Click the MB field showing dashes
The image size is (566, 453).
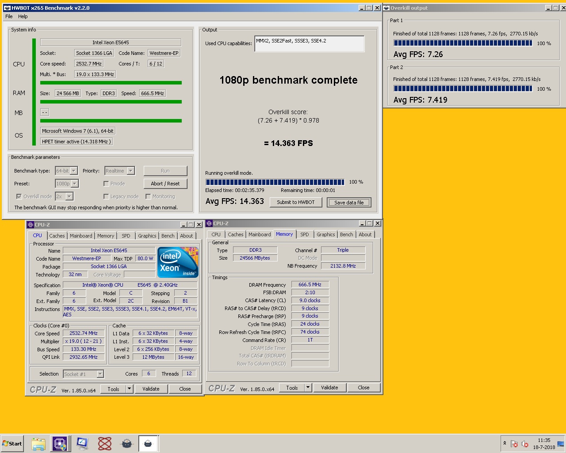point(45,112)
